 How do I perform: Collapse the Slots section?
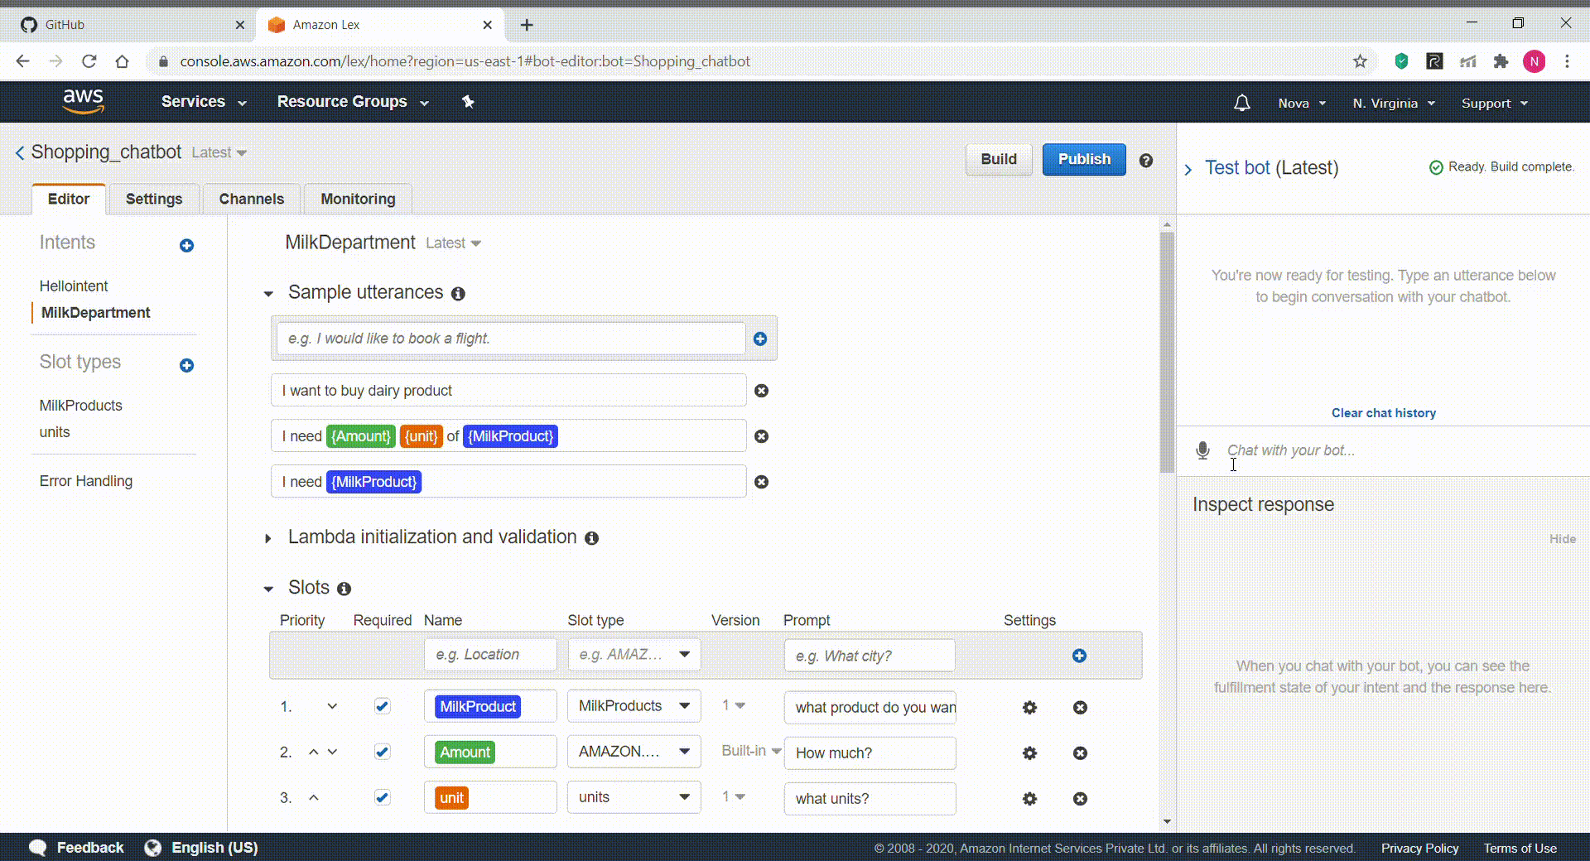click(x=268, y=589)
